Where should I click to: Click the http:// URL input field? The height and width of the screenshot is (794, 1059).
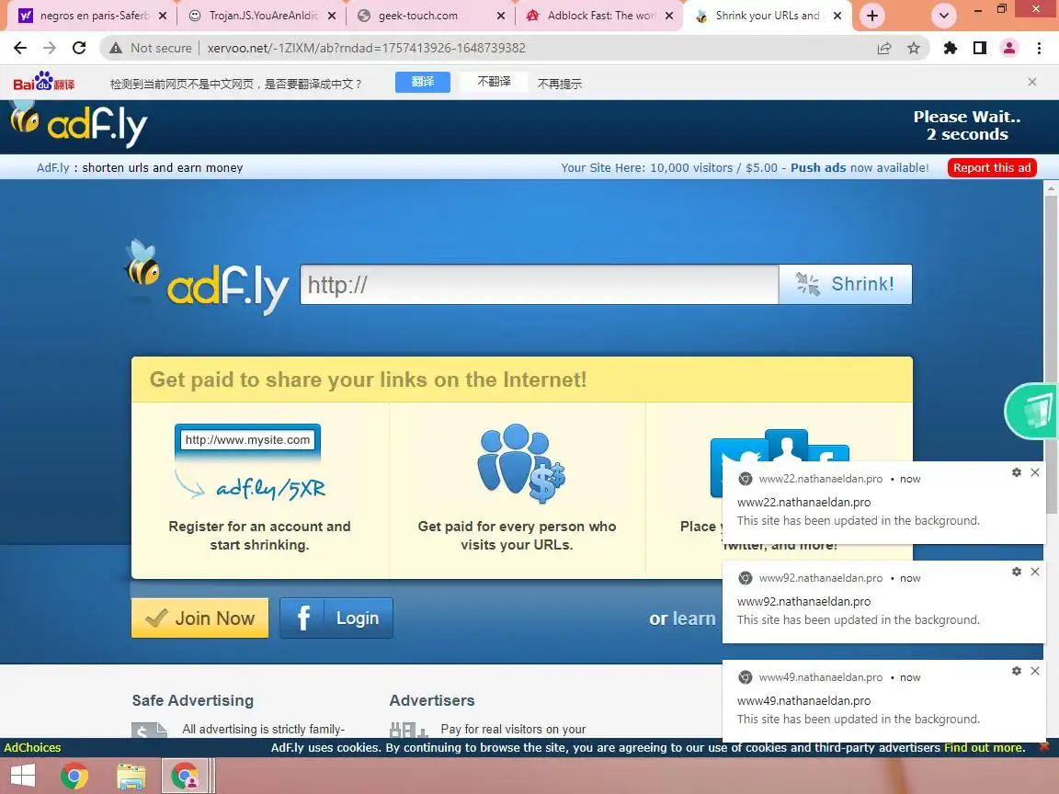(x=539, y=284)
